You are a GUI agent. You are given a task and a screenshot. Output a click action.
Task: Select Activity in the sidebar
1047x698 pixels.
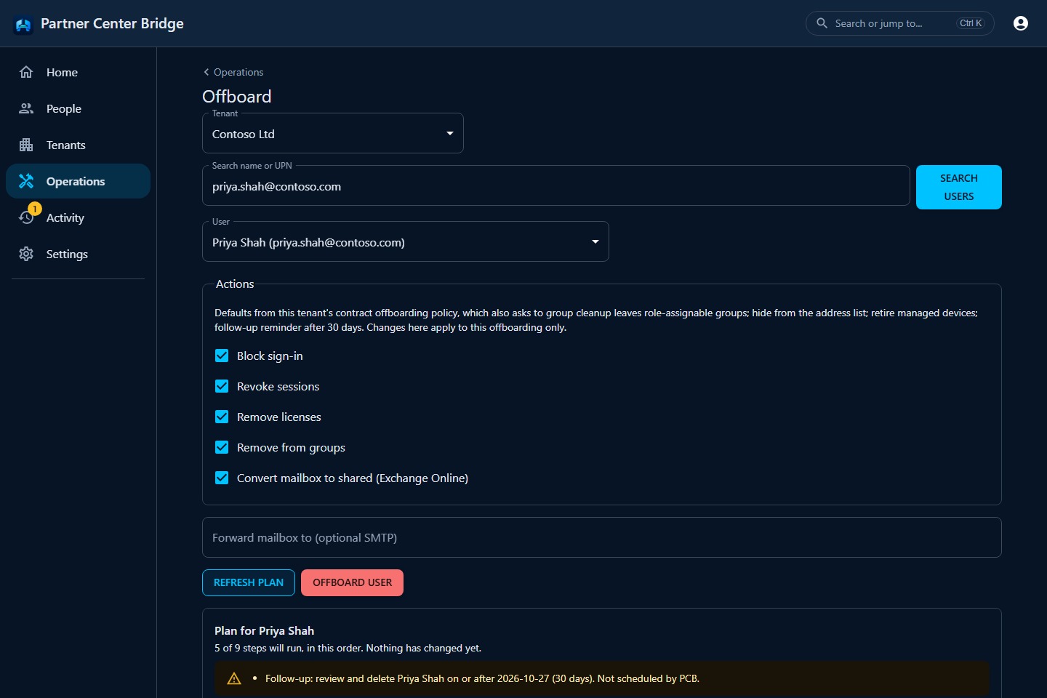pyautogui.click(x=78, y=217)
